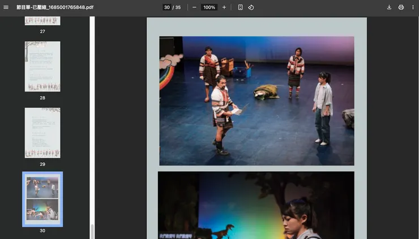
Task: Rotate the document counterclockwise
Action: (251, 7)
